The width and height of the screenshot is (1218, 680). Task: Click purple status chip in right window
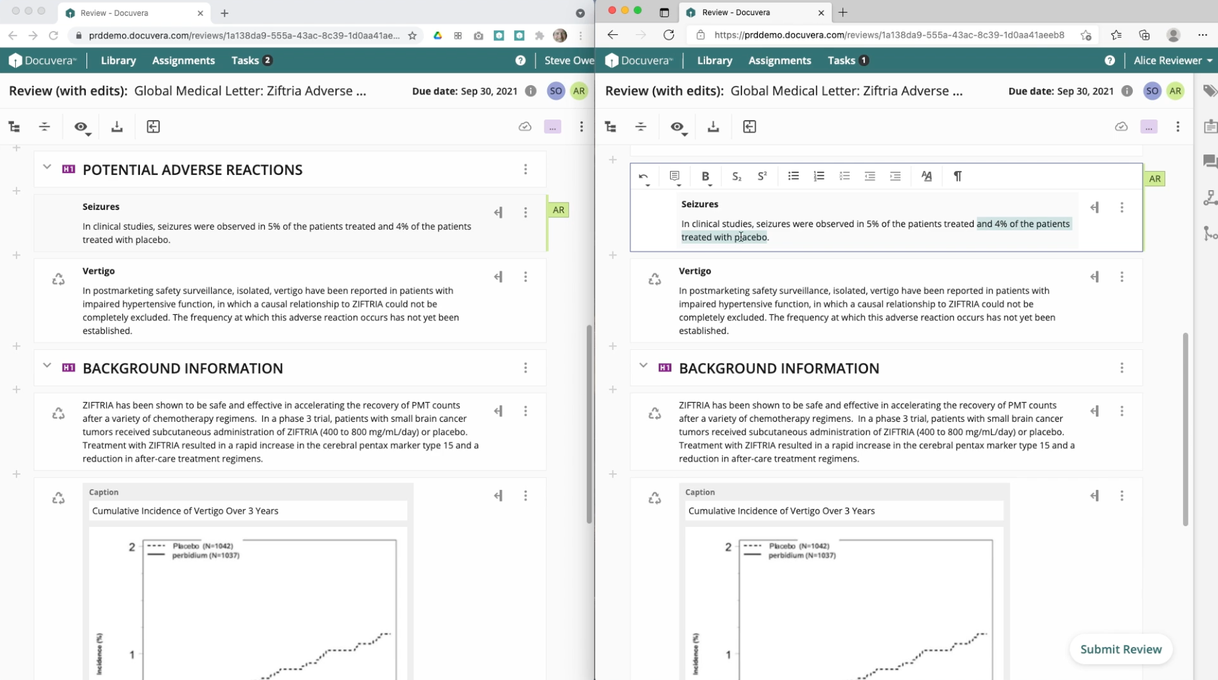(1149, 127)
